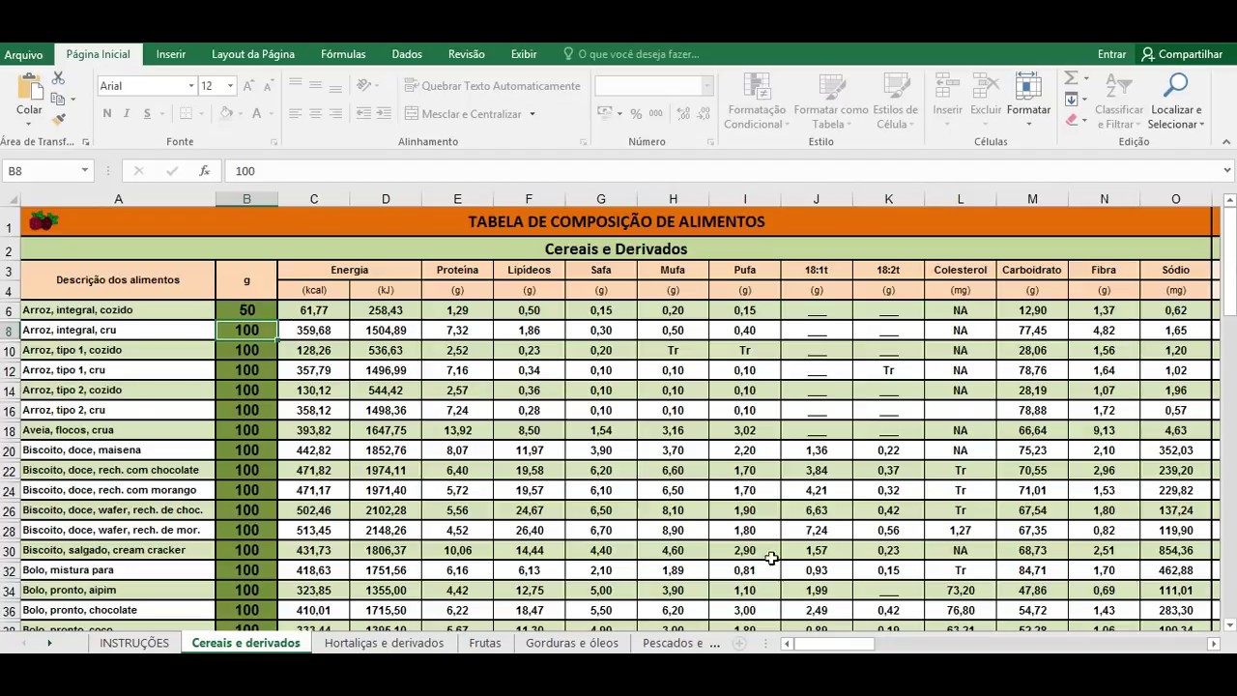Open Classificar e Filtrar menu
Screen dimensions: 1237x696
click(x=1119, y=101)
